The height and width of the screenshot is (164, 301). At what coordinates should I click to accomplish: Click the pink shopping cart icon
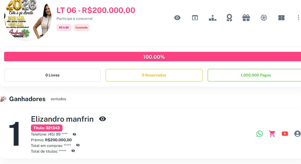tap(272, 134)
